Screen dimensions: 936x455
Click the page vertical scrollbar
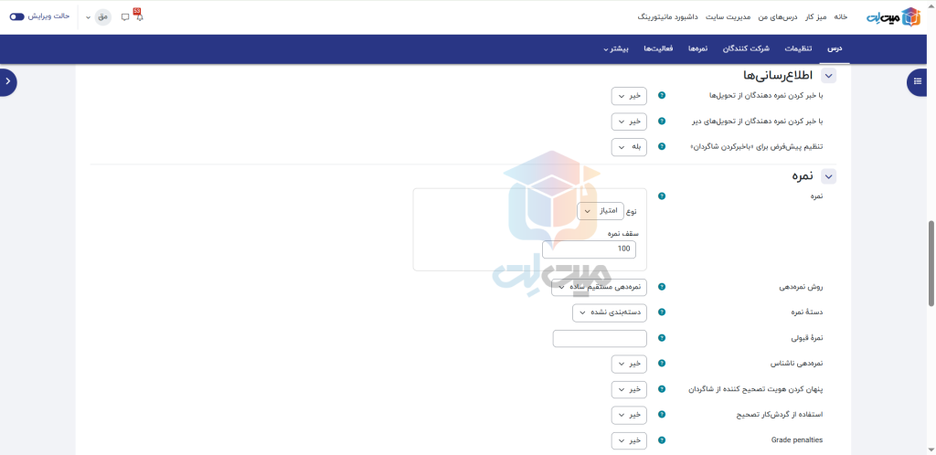pos(931,262)
